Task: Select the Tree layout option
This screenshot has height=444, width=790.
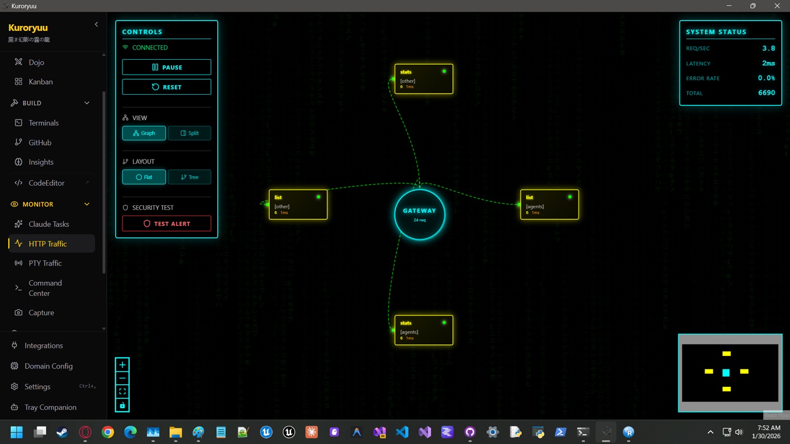Action: pos(189,177)
